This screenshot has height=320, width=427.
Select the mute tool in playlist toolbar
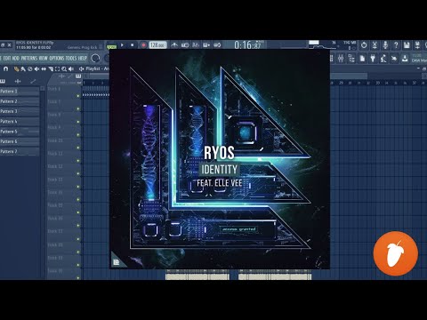[x=36, y=69]
